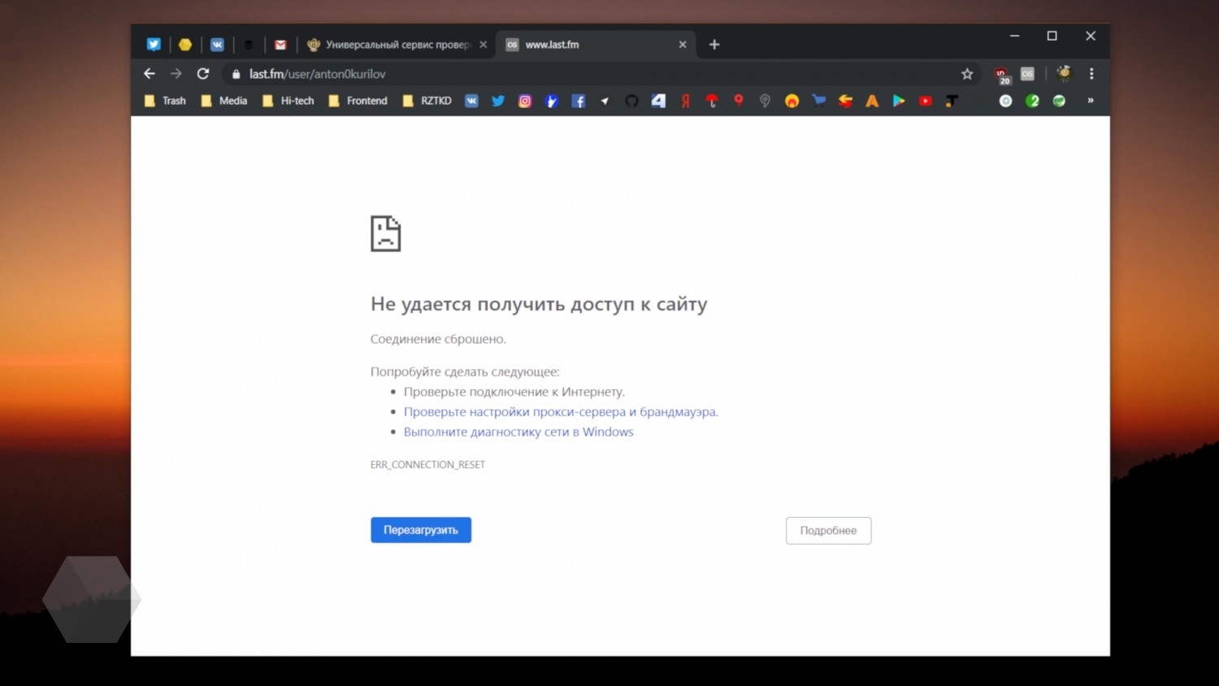Reload the page using the toolbar reload icon

pos(203,74)
